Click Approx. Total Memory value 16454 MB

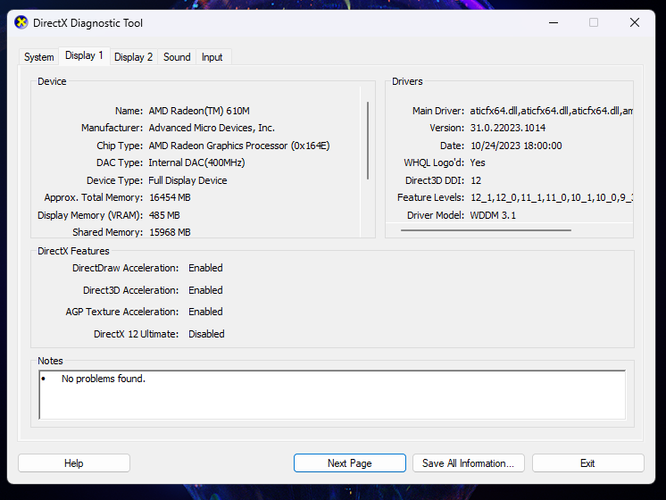170,197
